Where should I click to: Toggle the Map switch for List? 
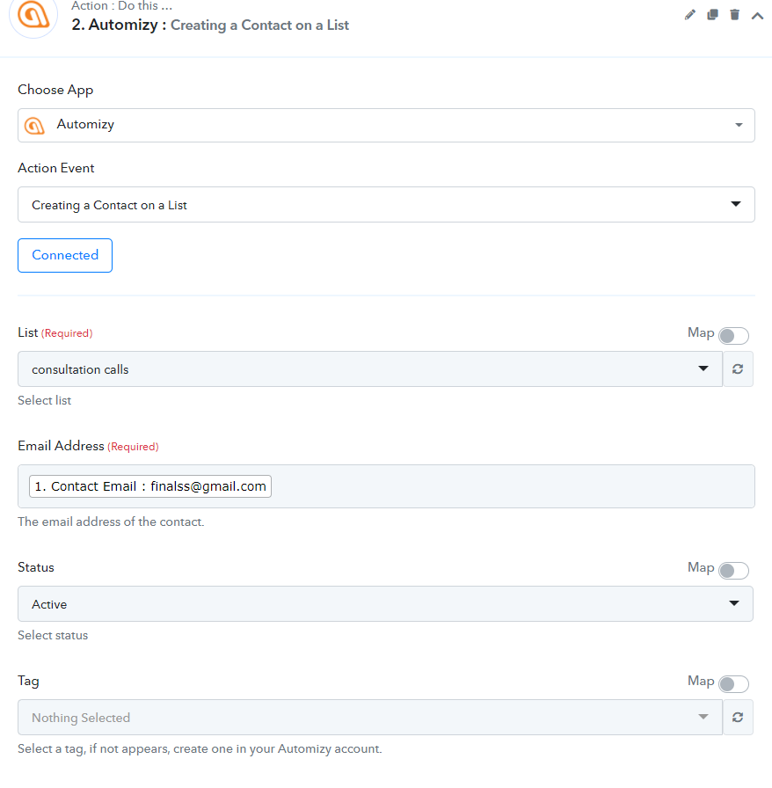click(x=733, y=336)
